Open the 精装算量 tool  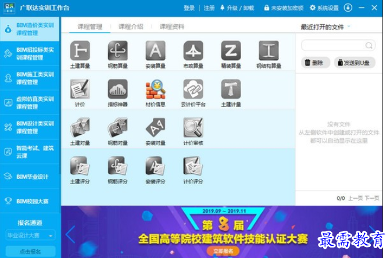231,51
